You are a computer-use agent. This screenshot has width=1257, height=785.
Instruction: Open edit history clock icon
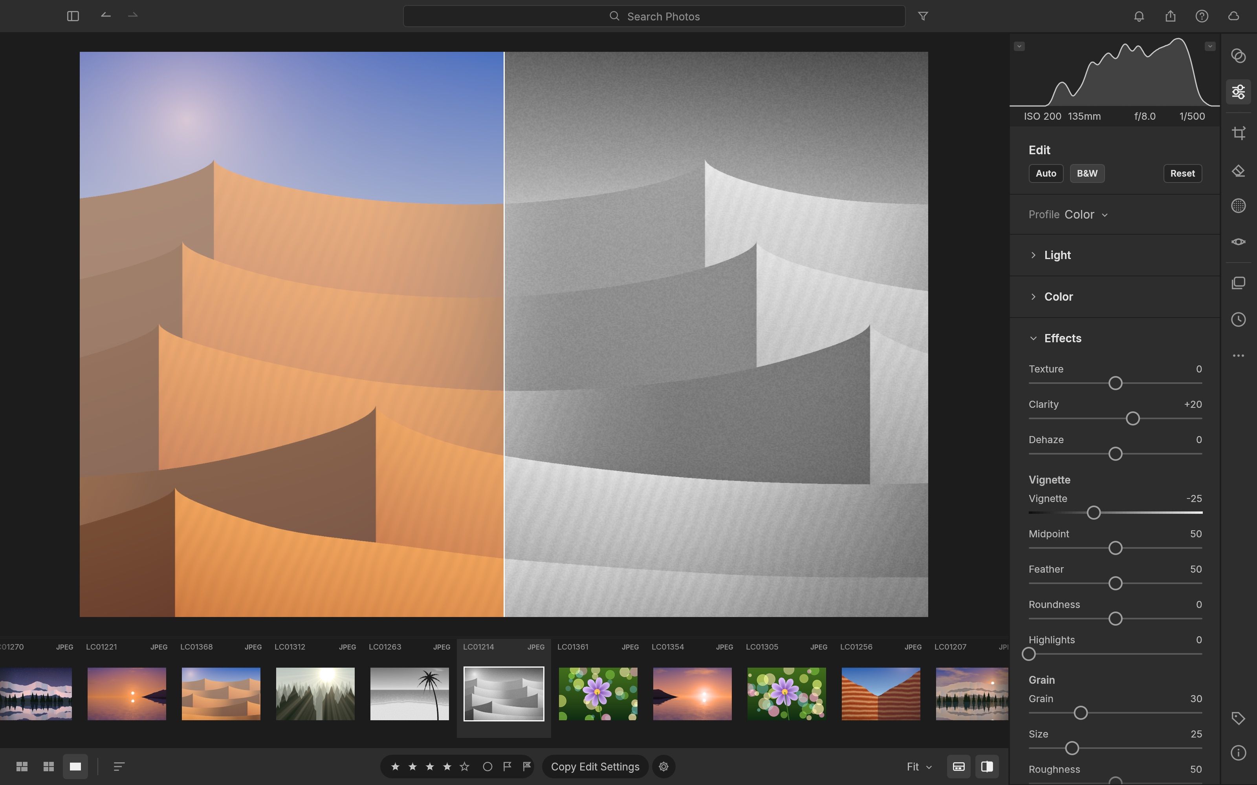tap(1238, 319)
